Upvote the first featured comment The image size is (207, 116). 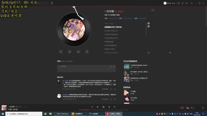(x=105, y=89)
